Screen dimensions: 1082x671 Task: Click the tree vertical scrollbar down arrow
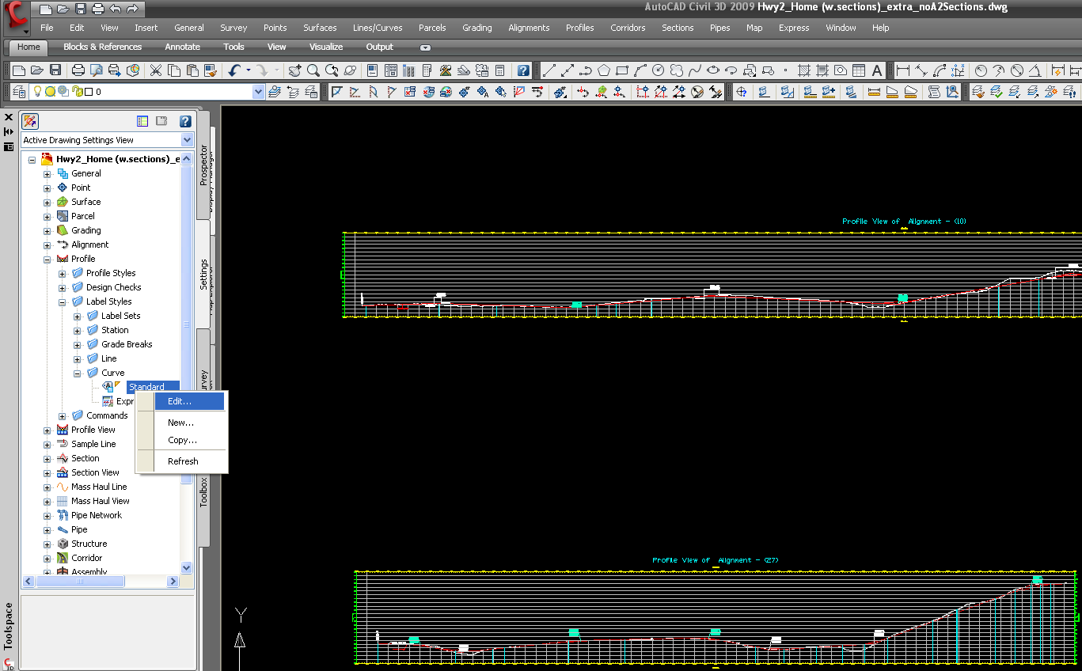pyautogui.click(x=187, y=567)
